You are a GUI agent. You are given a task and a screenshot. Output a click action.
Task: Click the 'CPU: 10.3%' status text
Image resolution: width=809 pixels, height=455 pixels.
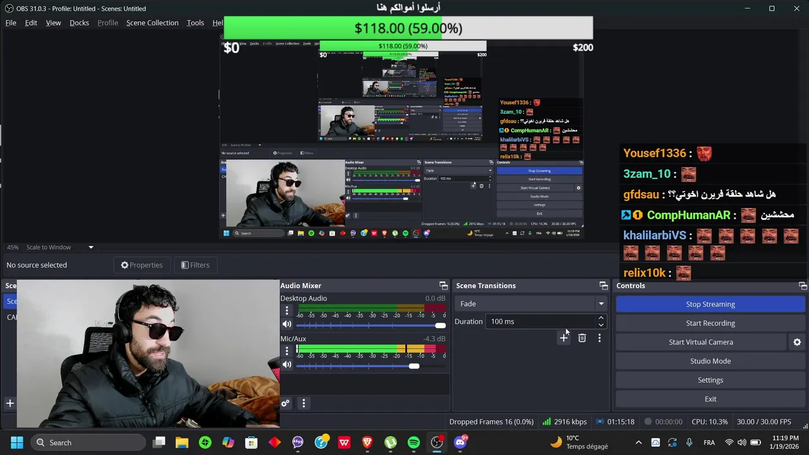point(710,422)
